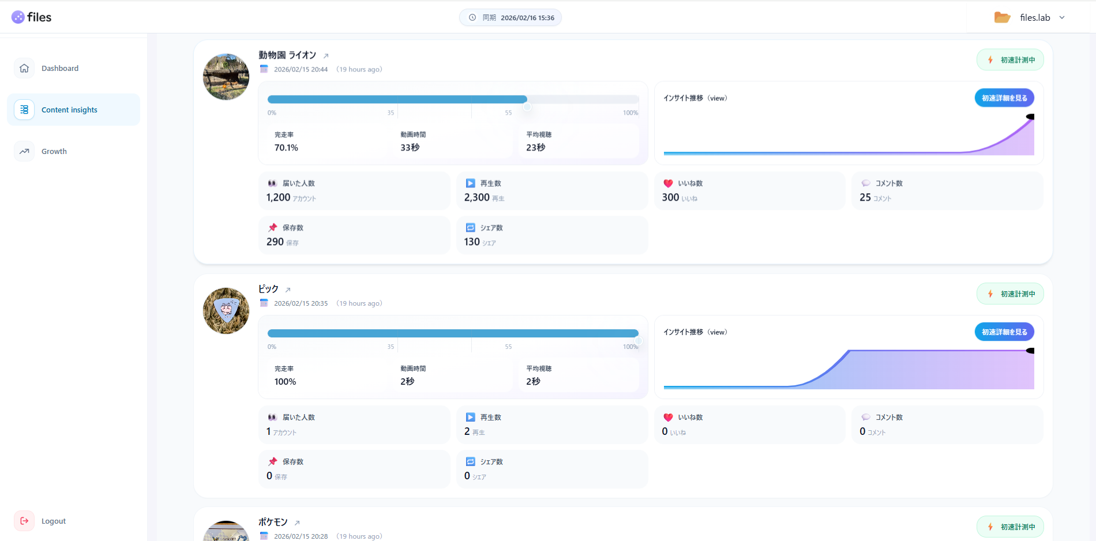Click 初速詳細を見る button for 動物園 ライオン
1096x541 pixels.
1004,98
